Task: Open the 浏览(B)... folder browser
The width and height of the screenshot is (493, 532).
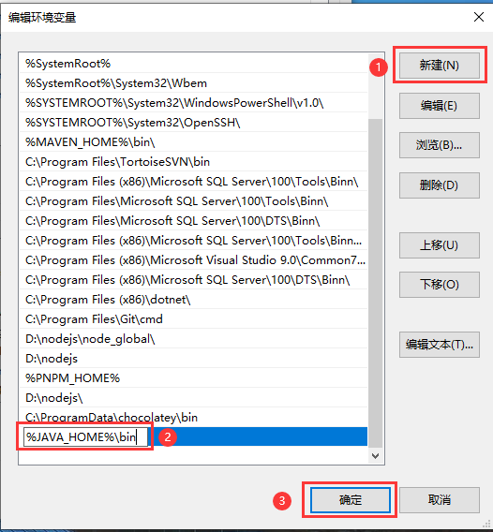Action: coord(440,145)
